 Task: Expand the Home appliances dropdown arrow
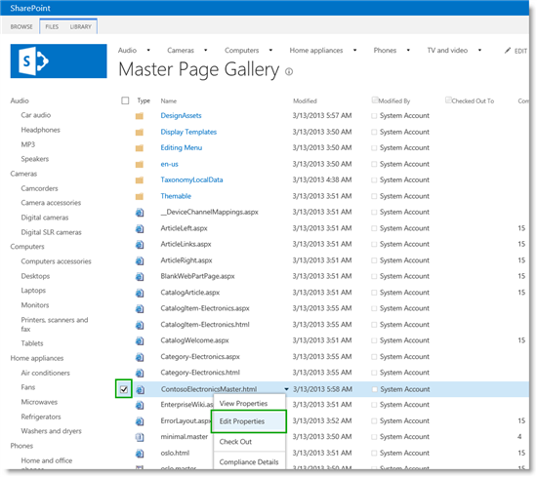[354, 51]
